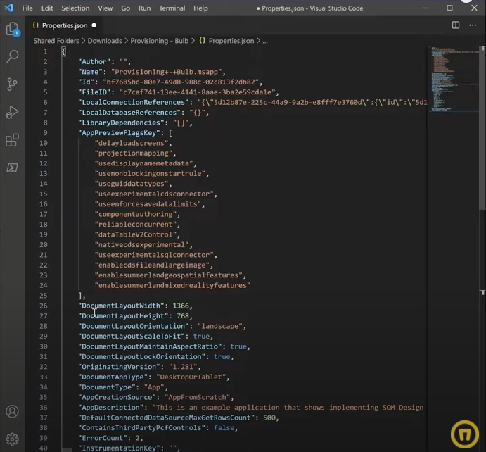Click the Properties.json breadcrumb item
Viewport: 486px width, 452px height.
tap(232, 41)
